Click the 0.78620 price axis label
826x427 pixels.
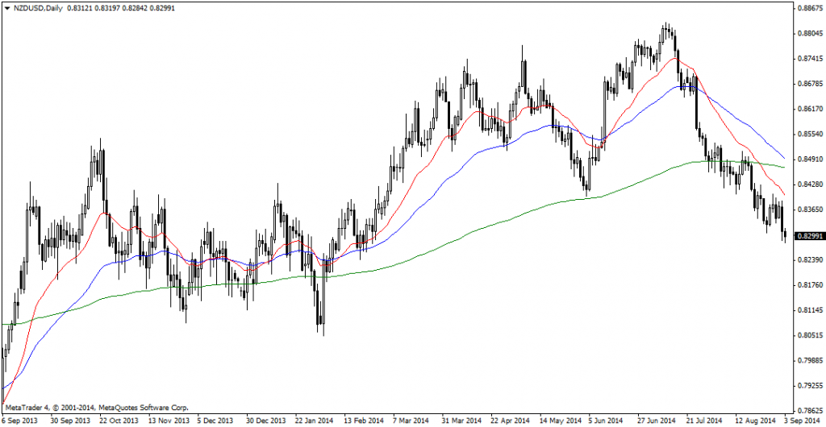pyautogui.click(x=809, y=410)
